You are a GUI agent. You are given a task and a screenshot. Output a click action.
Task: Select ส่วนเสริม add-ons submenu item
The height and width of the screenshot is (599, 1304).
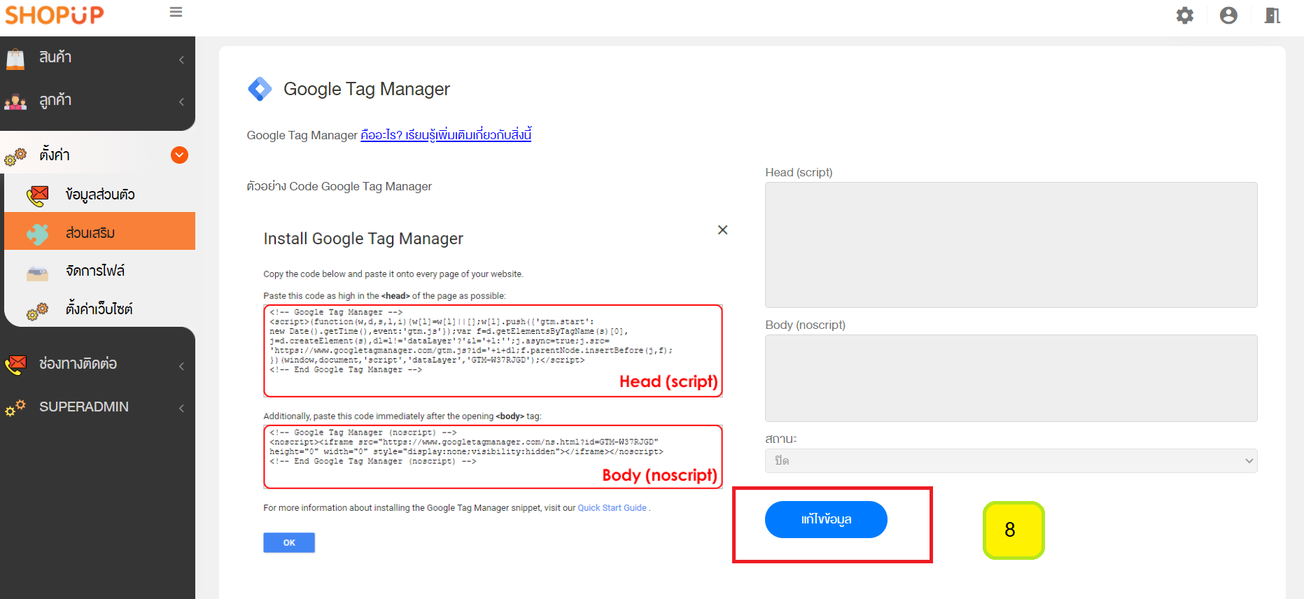[99, 232]
